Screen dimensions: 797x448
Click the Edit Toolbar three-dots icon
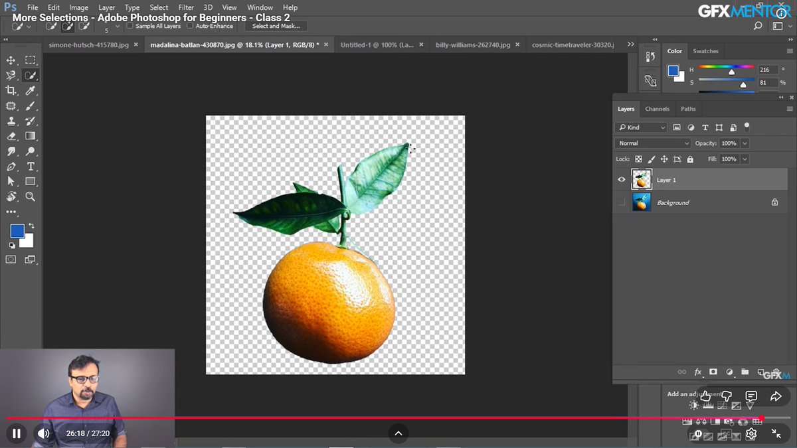(x=11, y=212)
